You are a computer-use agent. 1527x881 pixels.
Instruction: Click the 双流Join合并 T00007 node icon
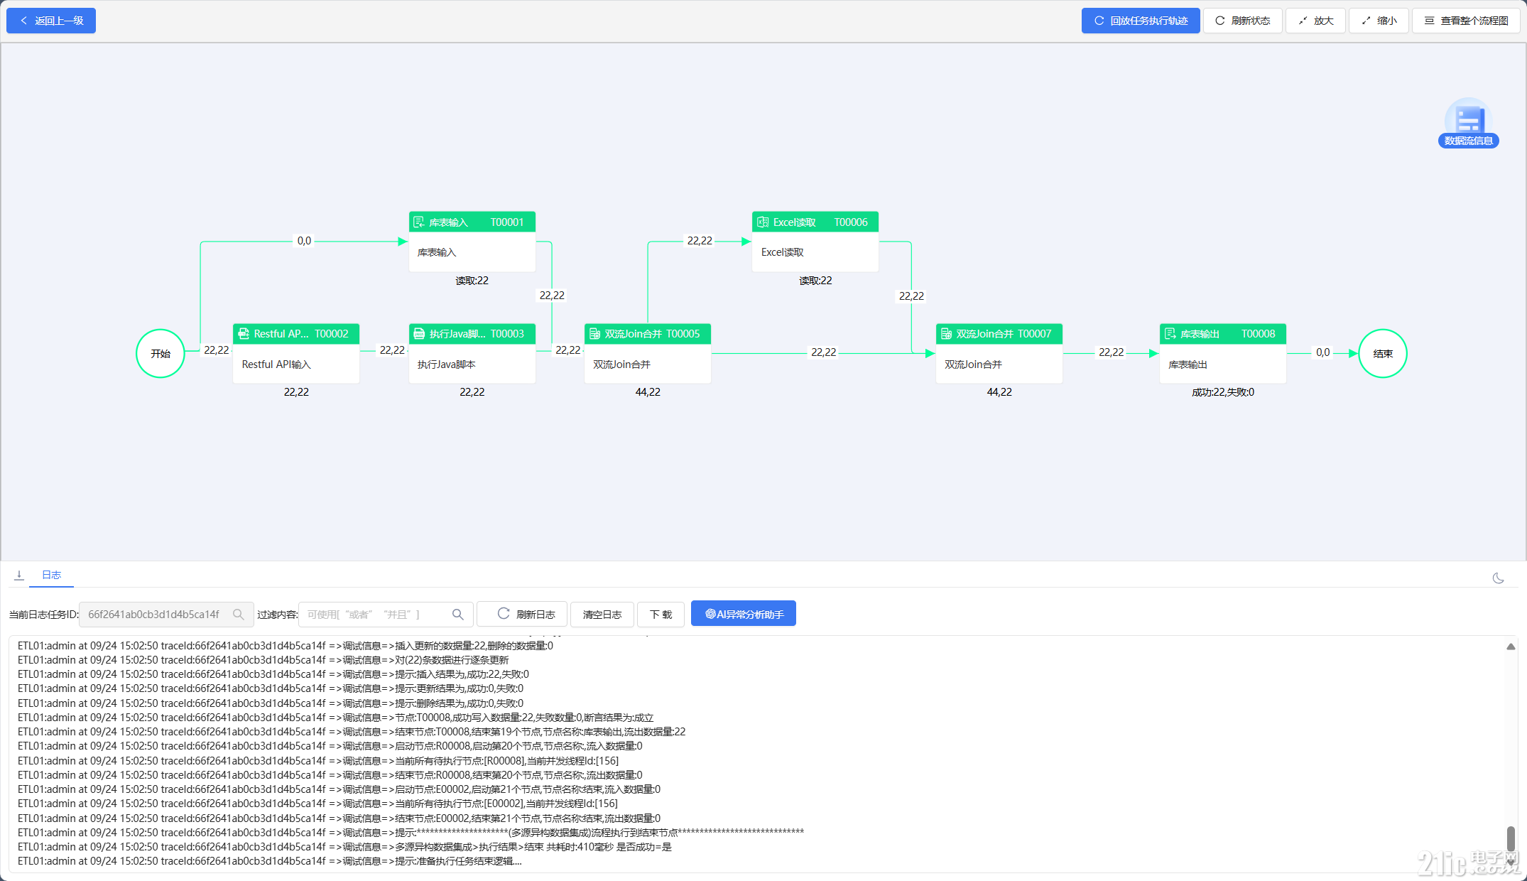[946, 334]
